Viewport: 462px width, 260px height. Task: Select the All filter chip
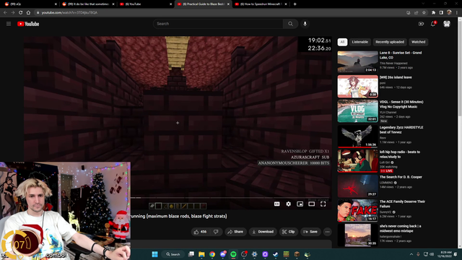[342, 42]
